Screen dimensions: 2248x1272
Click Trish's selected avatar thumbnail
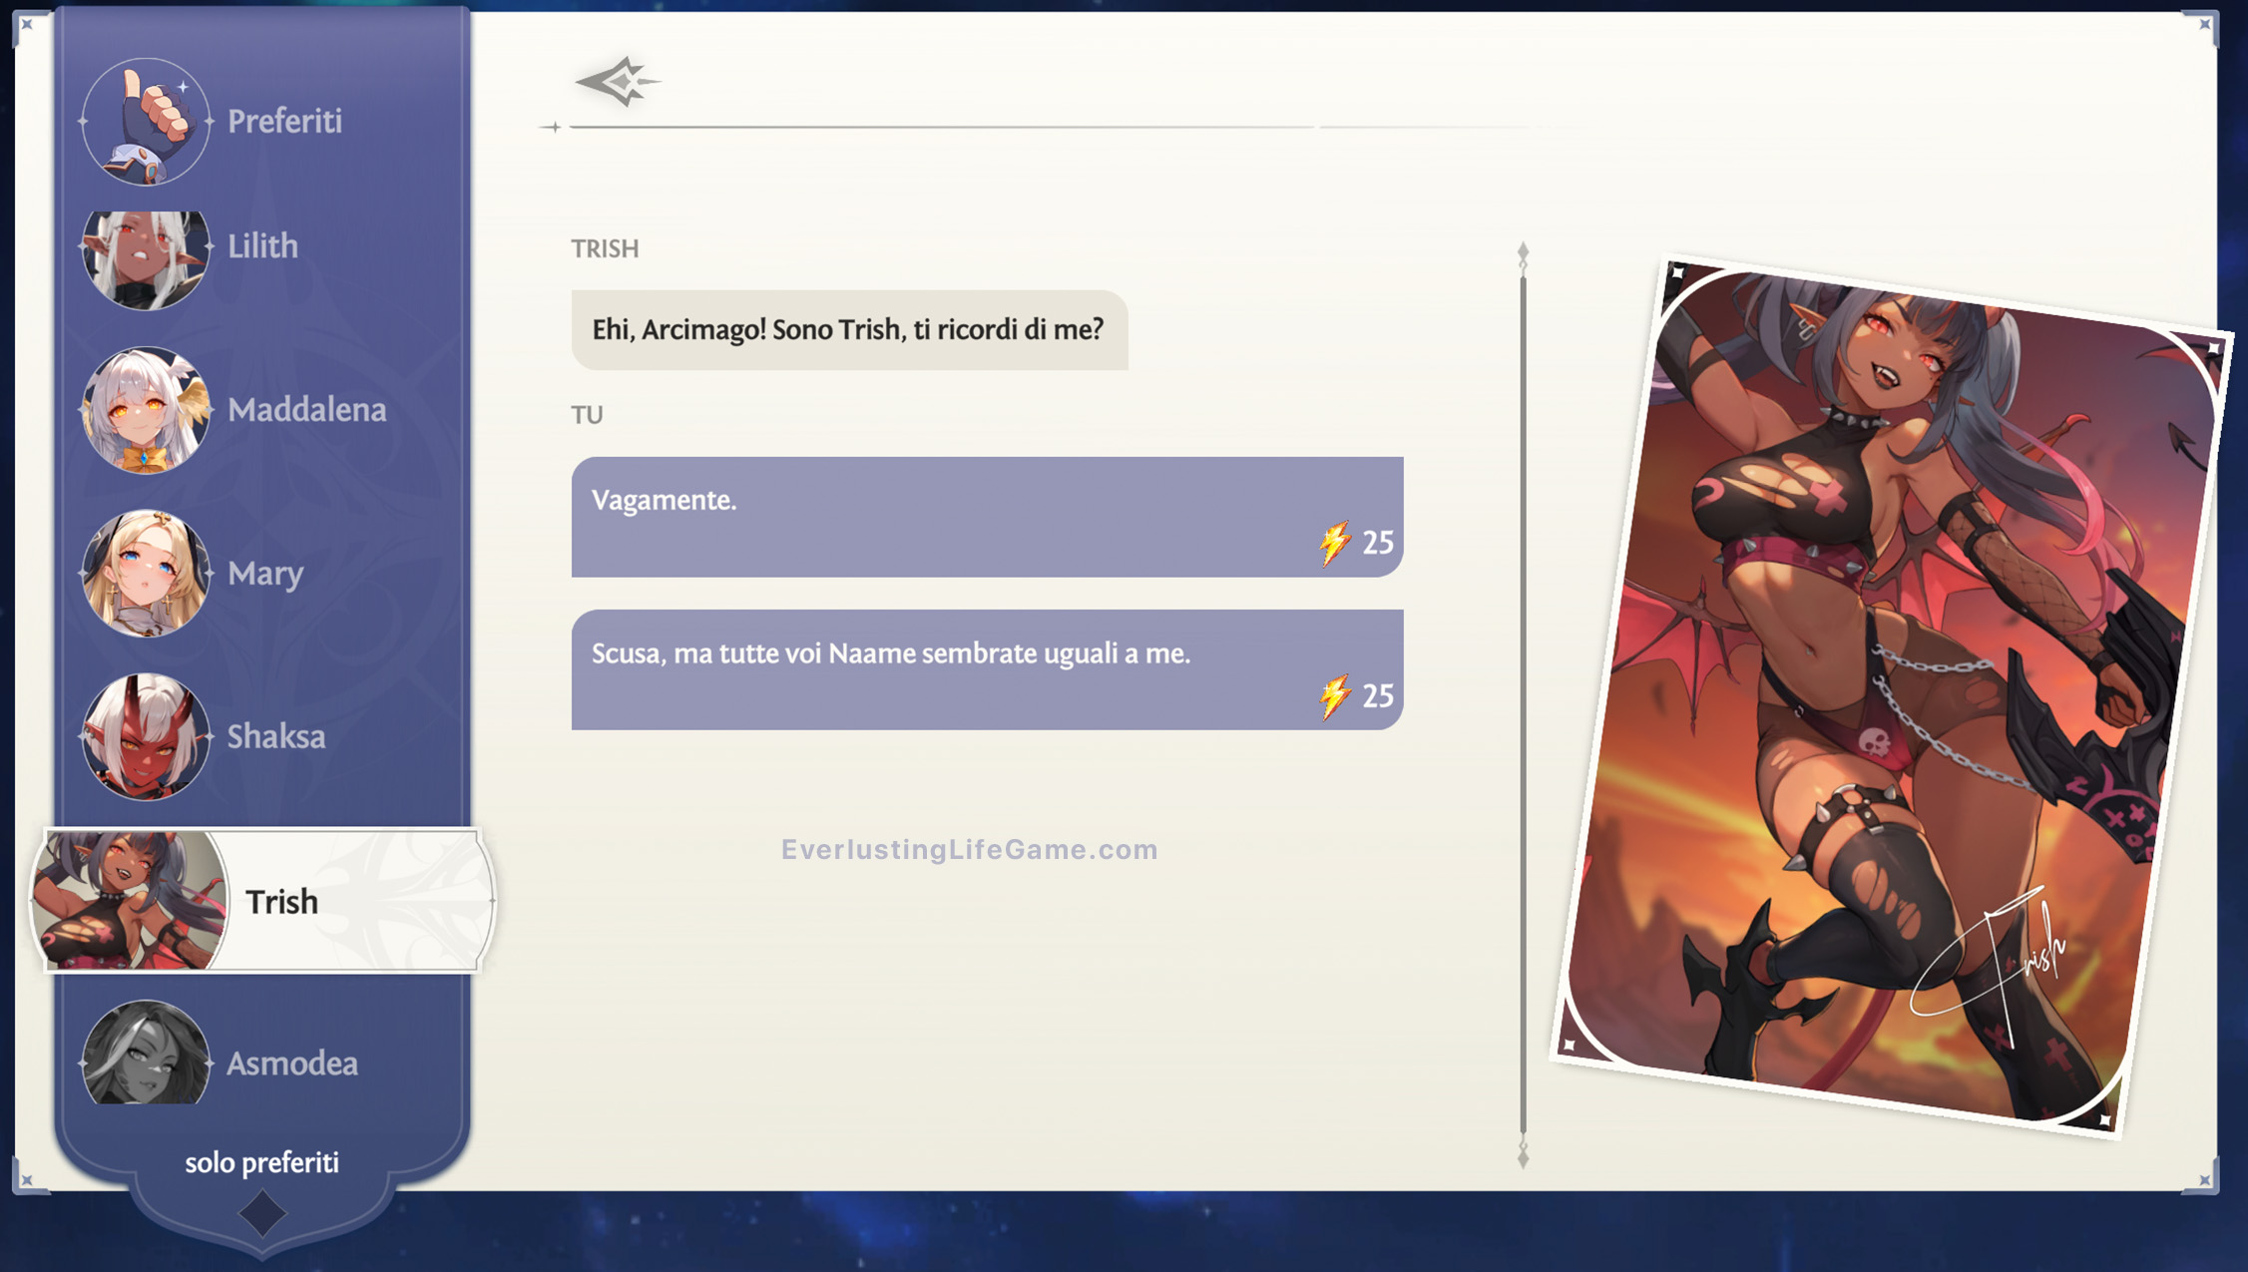[130, 901]
